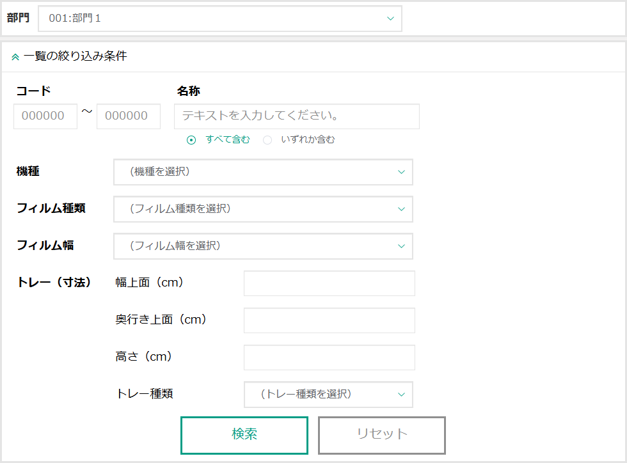
Task: Click the 奥行き上面（cm）input field
Action: (x=329, y=320)
